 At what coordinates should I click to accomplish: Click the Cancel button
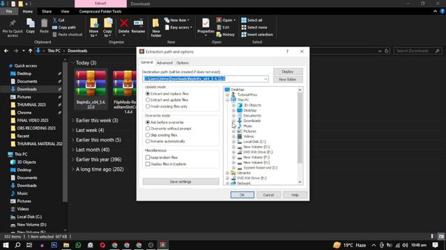[268, 195]
